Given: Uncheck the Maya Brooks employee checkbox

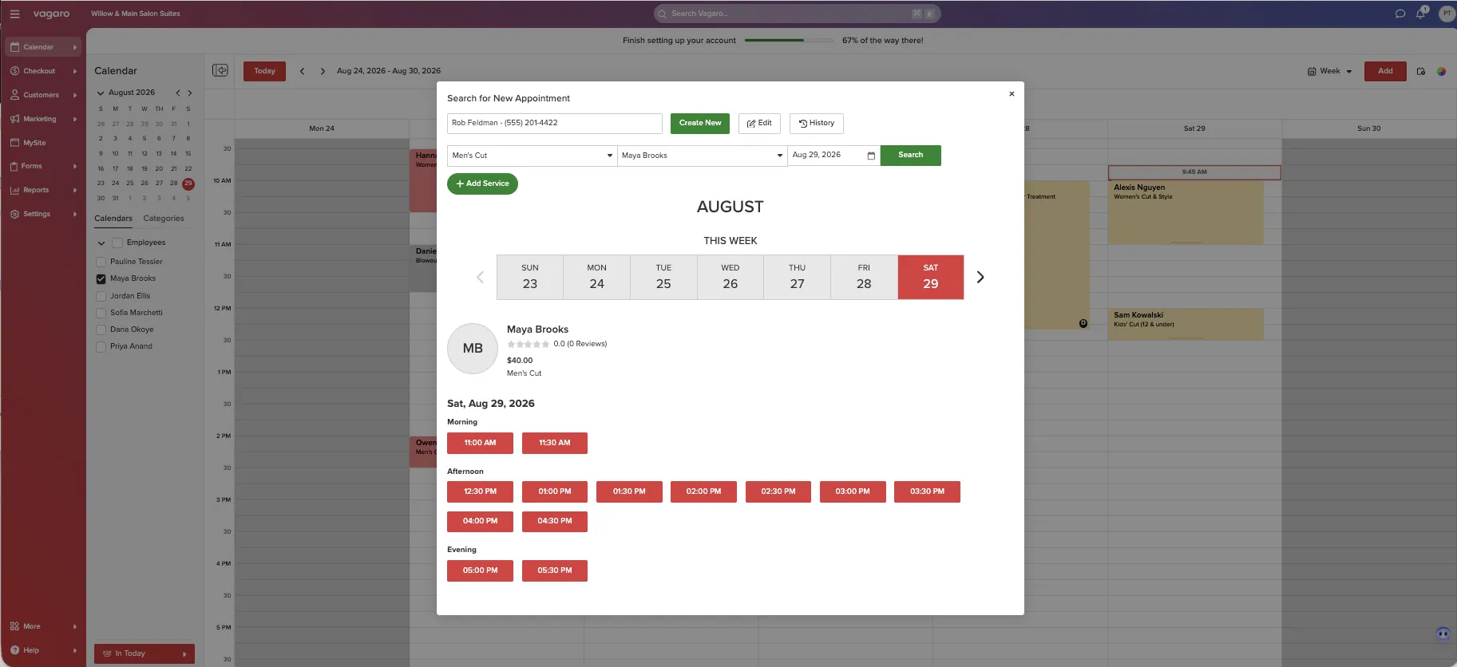Looking at the screenshot, I should [101, 278].
